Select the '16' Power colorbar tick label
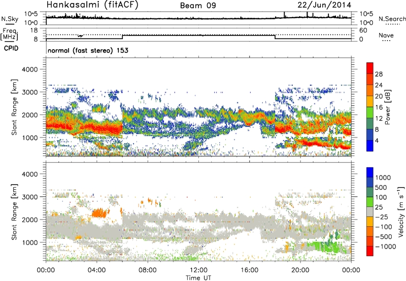This screenshot has width=406, height=281. tap(379, 108)
